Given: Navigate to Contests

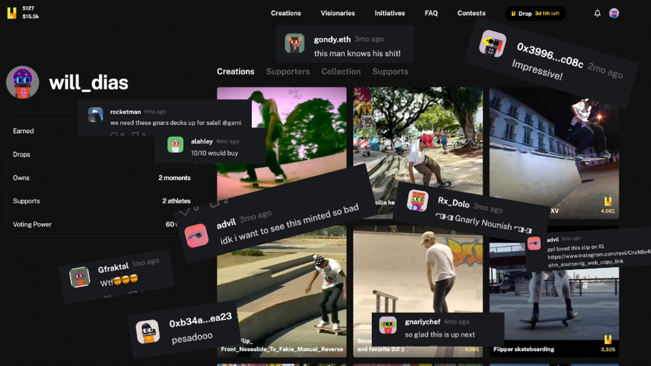Looking at the screenshot, I should click(471, 13).
